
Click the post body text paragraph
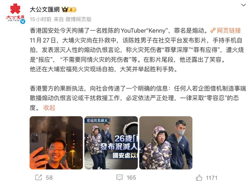click(x=138, y=69)
